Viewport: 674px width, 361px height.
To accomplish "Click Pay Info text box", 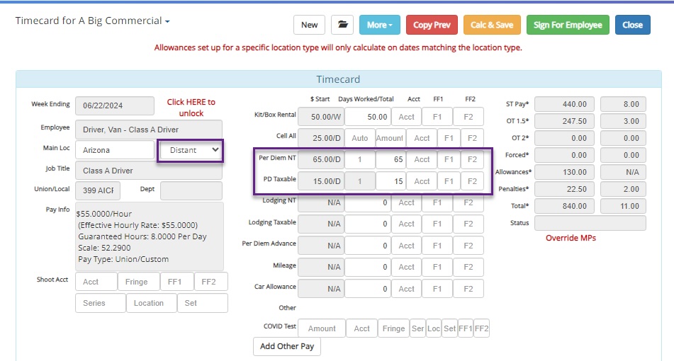I will [x=150, y=236].
